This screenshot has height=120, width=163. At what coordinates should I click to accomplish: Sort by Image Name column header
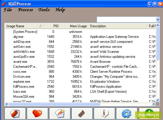coord(24,26)
